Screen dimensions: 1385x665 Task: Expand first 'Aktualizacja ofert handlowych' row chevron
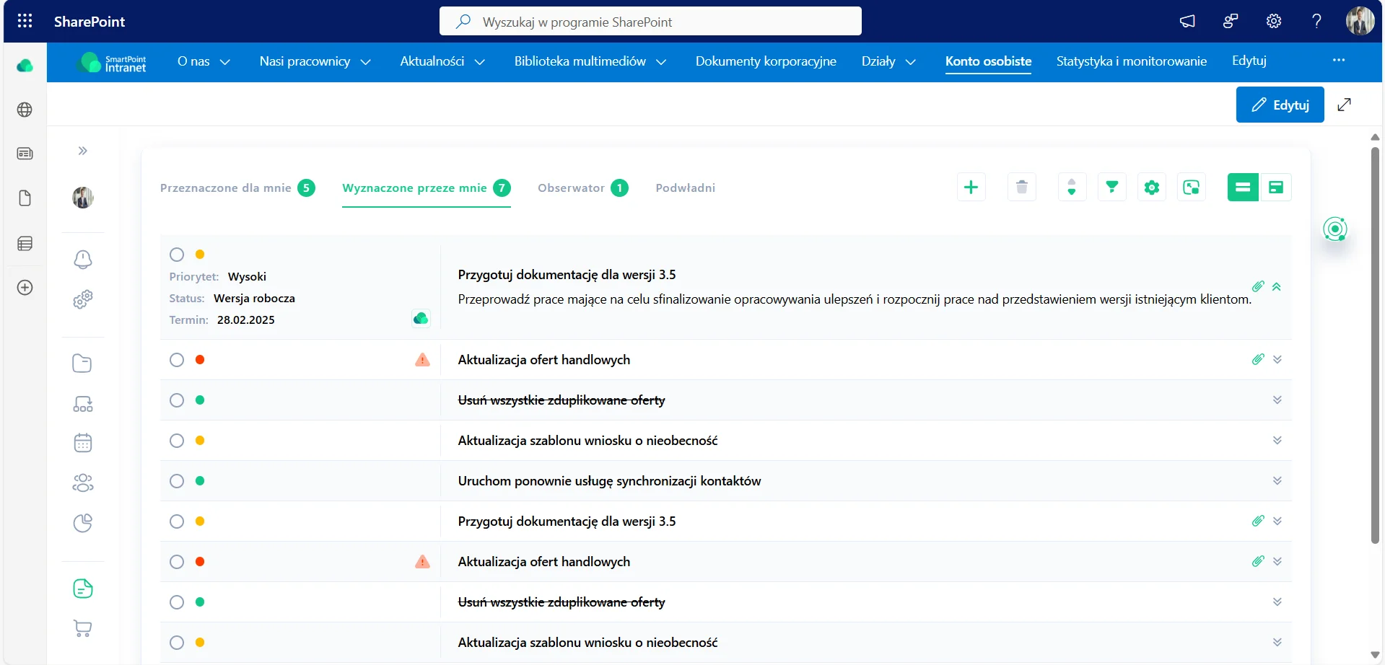[x=1277, y=359]
